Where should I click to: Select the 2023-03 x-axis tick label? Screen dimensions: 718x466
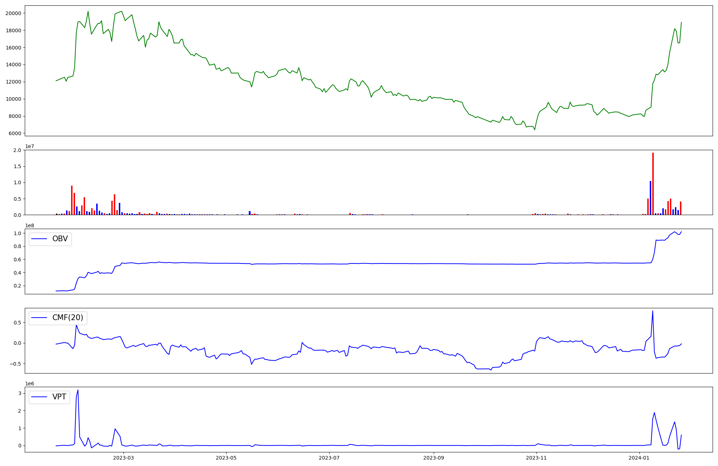[123, 458]
